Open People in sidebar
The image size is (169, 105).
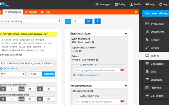click(x=156, y=40)
